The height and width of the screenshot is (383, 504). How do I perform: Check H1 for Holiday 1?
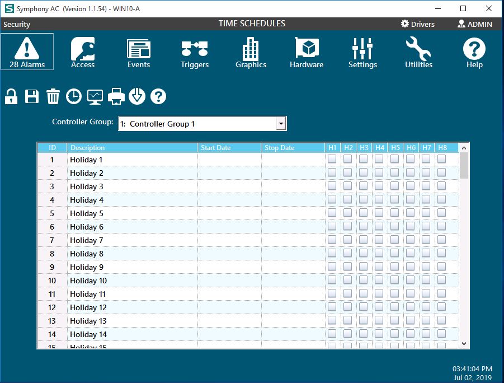click(332, 159)
